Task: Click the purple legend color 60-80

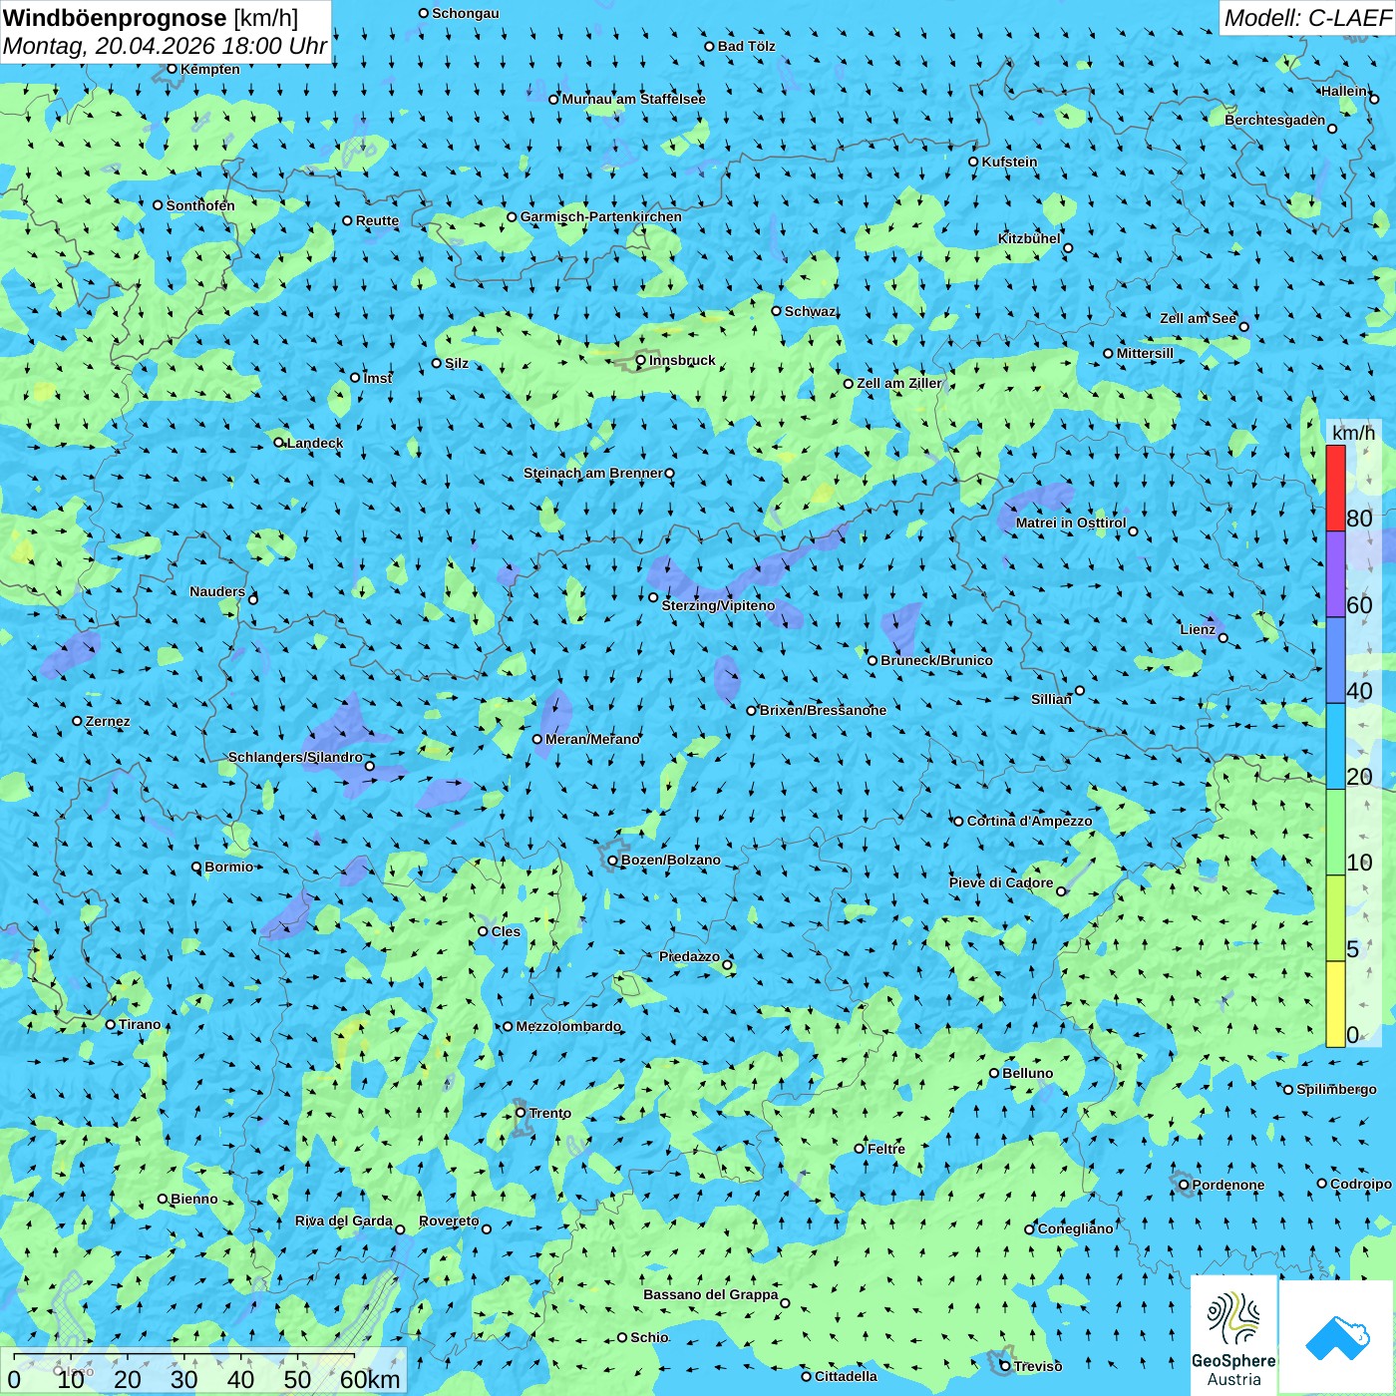Action: pyautogui.click(x=1335, y=574)
